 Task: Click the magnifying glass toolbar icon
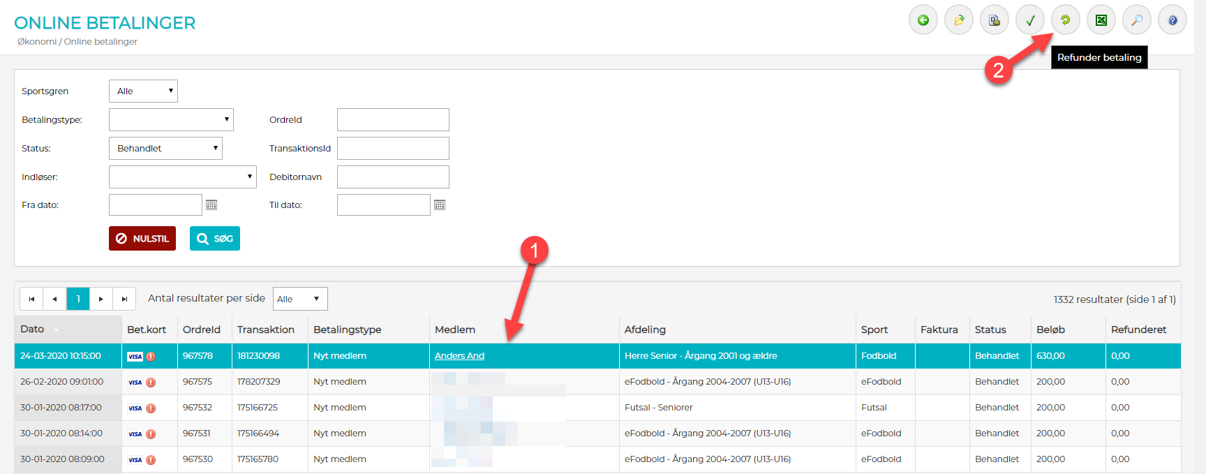pyautogui.click(x=1136, y=20)
